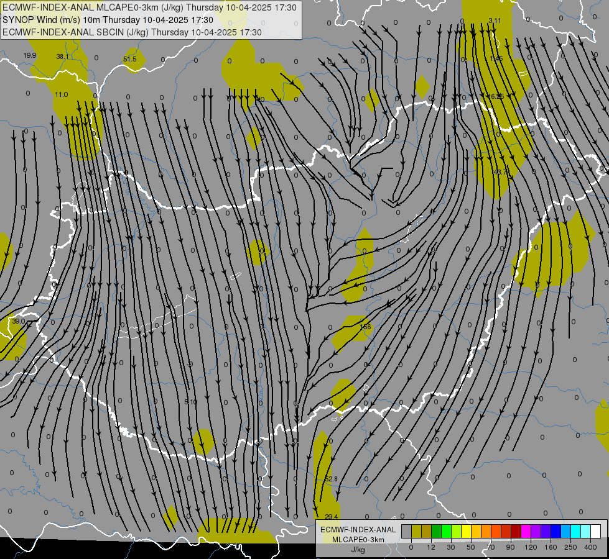Viewport: 609px width, 559px height.
Task: Click the SBCIN title line at top
Action: click(x=132, y=32)
